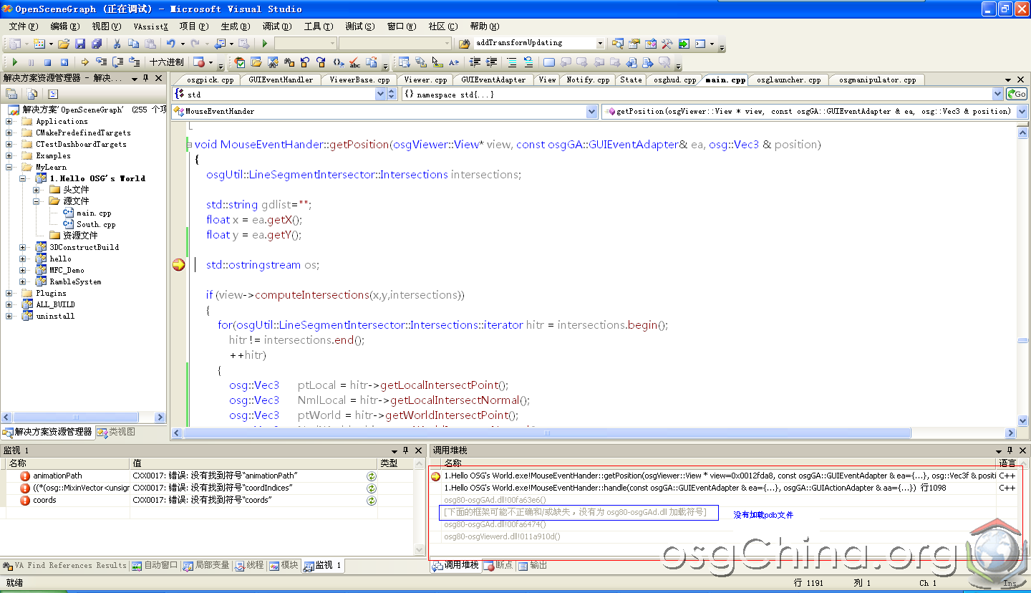The width and height of the screenshot is (1031, 593).
Task: Switch to the 断点 tab
Action: coord(499,565)
